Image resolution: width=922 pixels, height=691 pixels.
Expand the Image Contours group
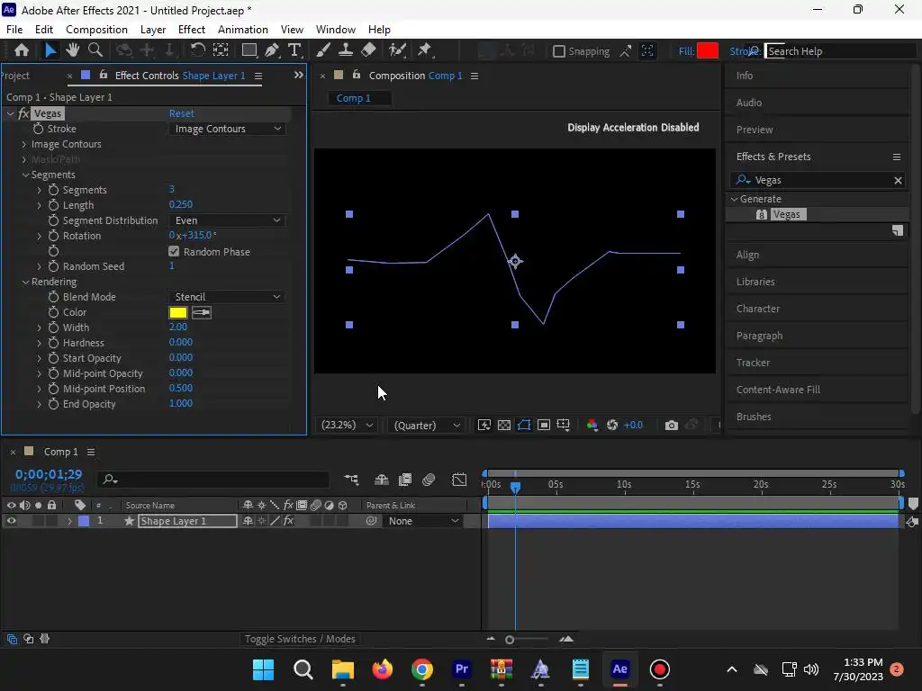point(24,144)
